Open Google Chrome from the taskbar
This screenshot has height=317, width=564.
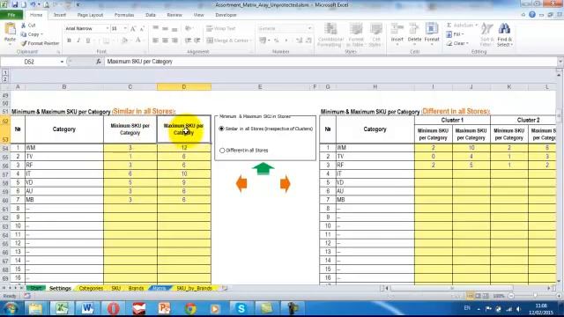point(190,308)
